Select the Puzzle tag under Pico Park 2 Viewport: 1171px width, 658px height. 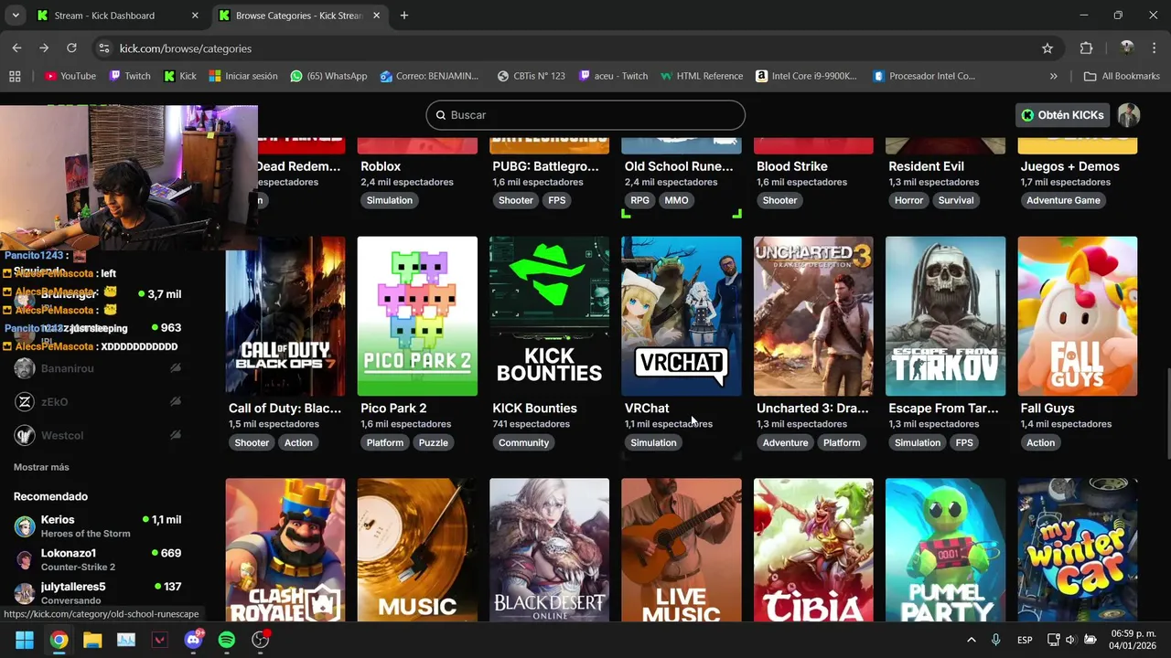(x=433, y=443)
